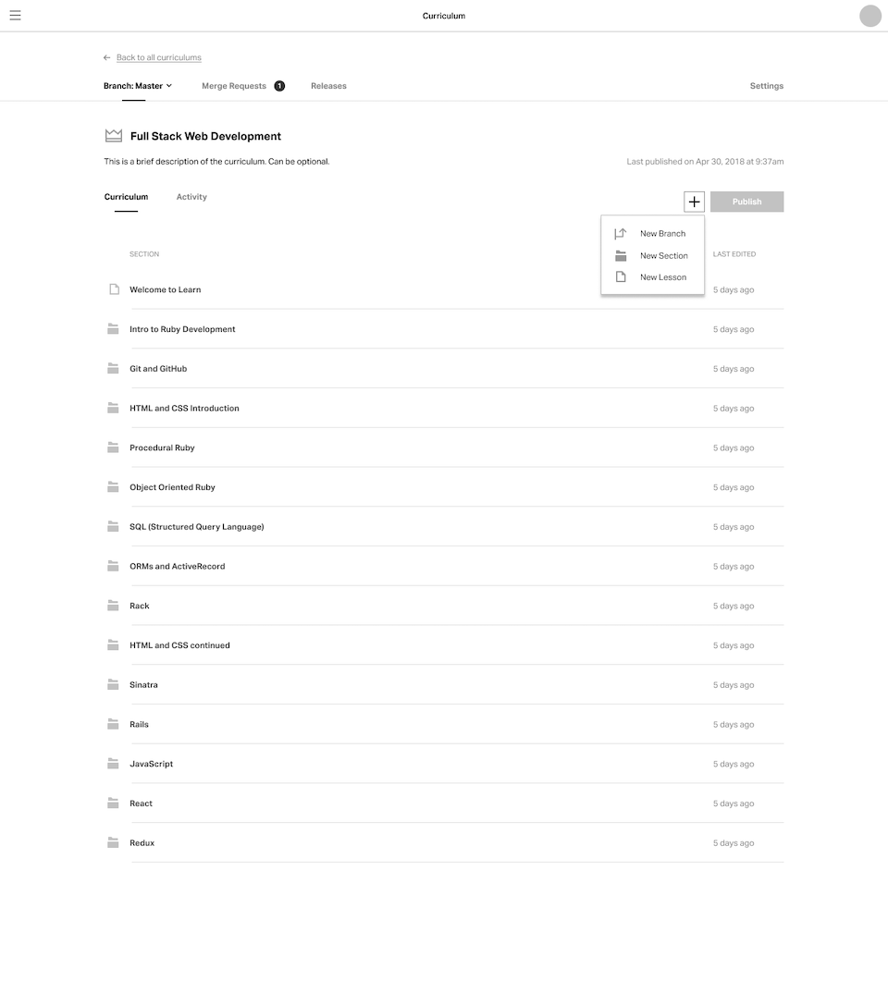Click the plus add-new icon button
Screen dimensions: 888x981
click(694, 202)
